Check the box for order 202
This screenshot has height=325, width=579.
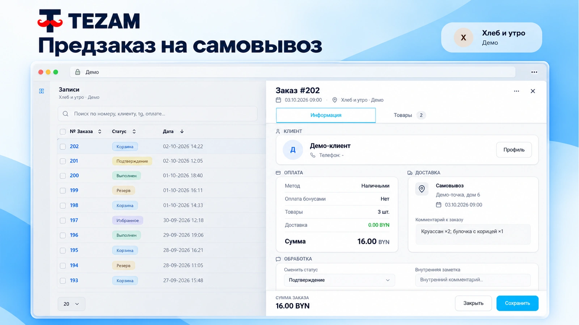click(63, 147)
